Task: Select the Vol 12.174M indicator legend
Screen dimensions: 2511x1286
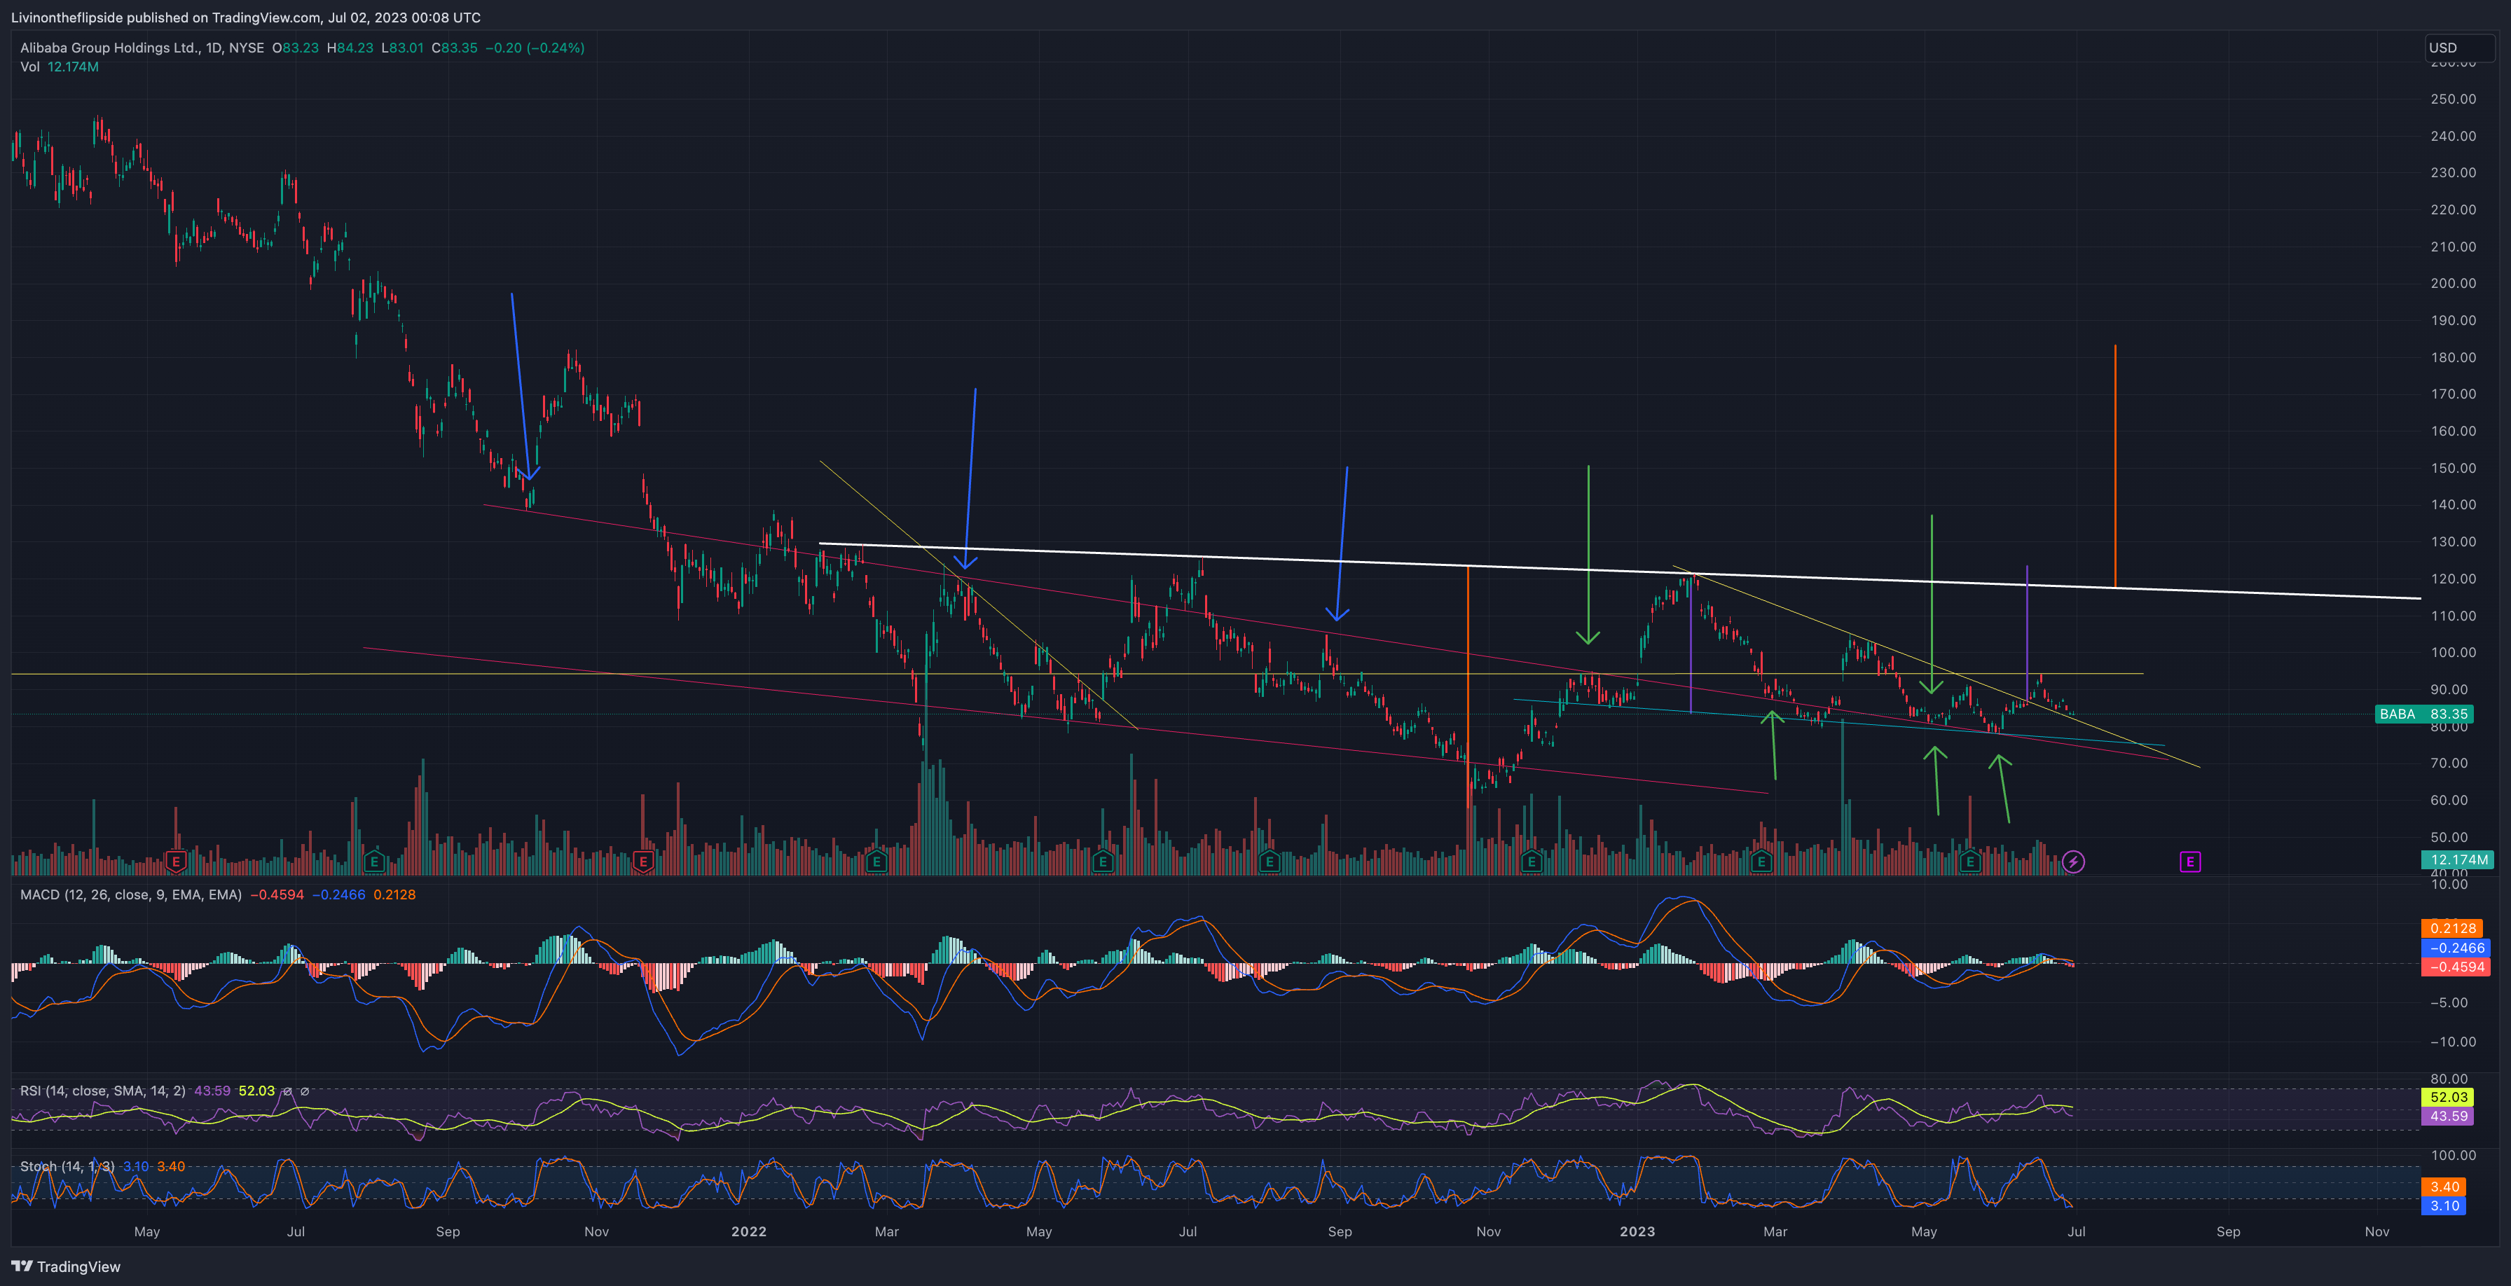Action: point(60,67)
